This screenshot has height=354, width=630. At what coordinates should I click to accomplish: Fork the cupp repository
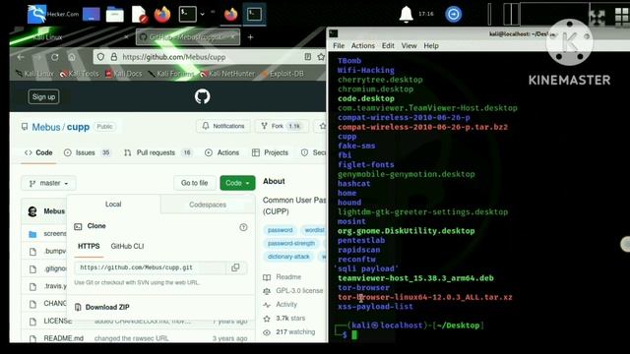282,126
